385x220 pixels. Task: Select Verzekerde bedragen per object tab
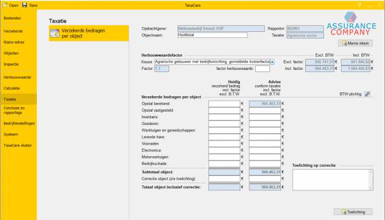pyautogui.click(x=89, y=33)
